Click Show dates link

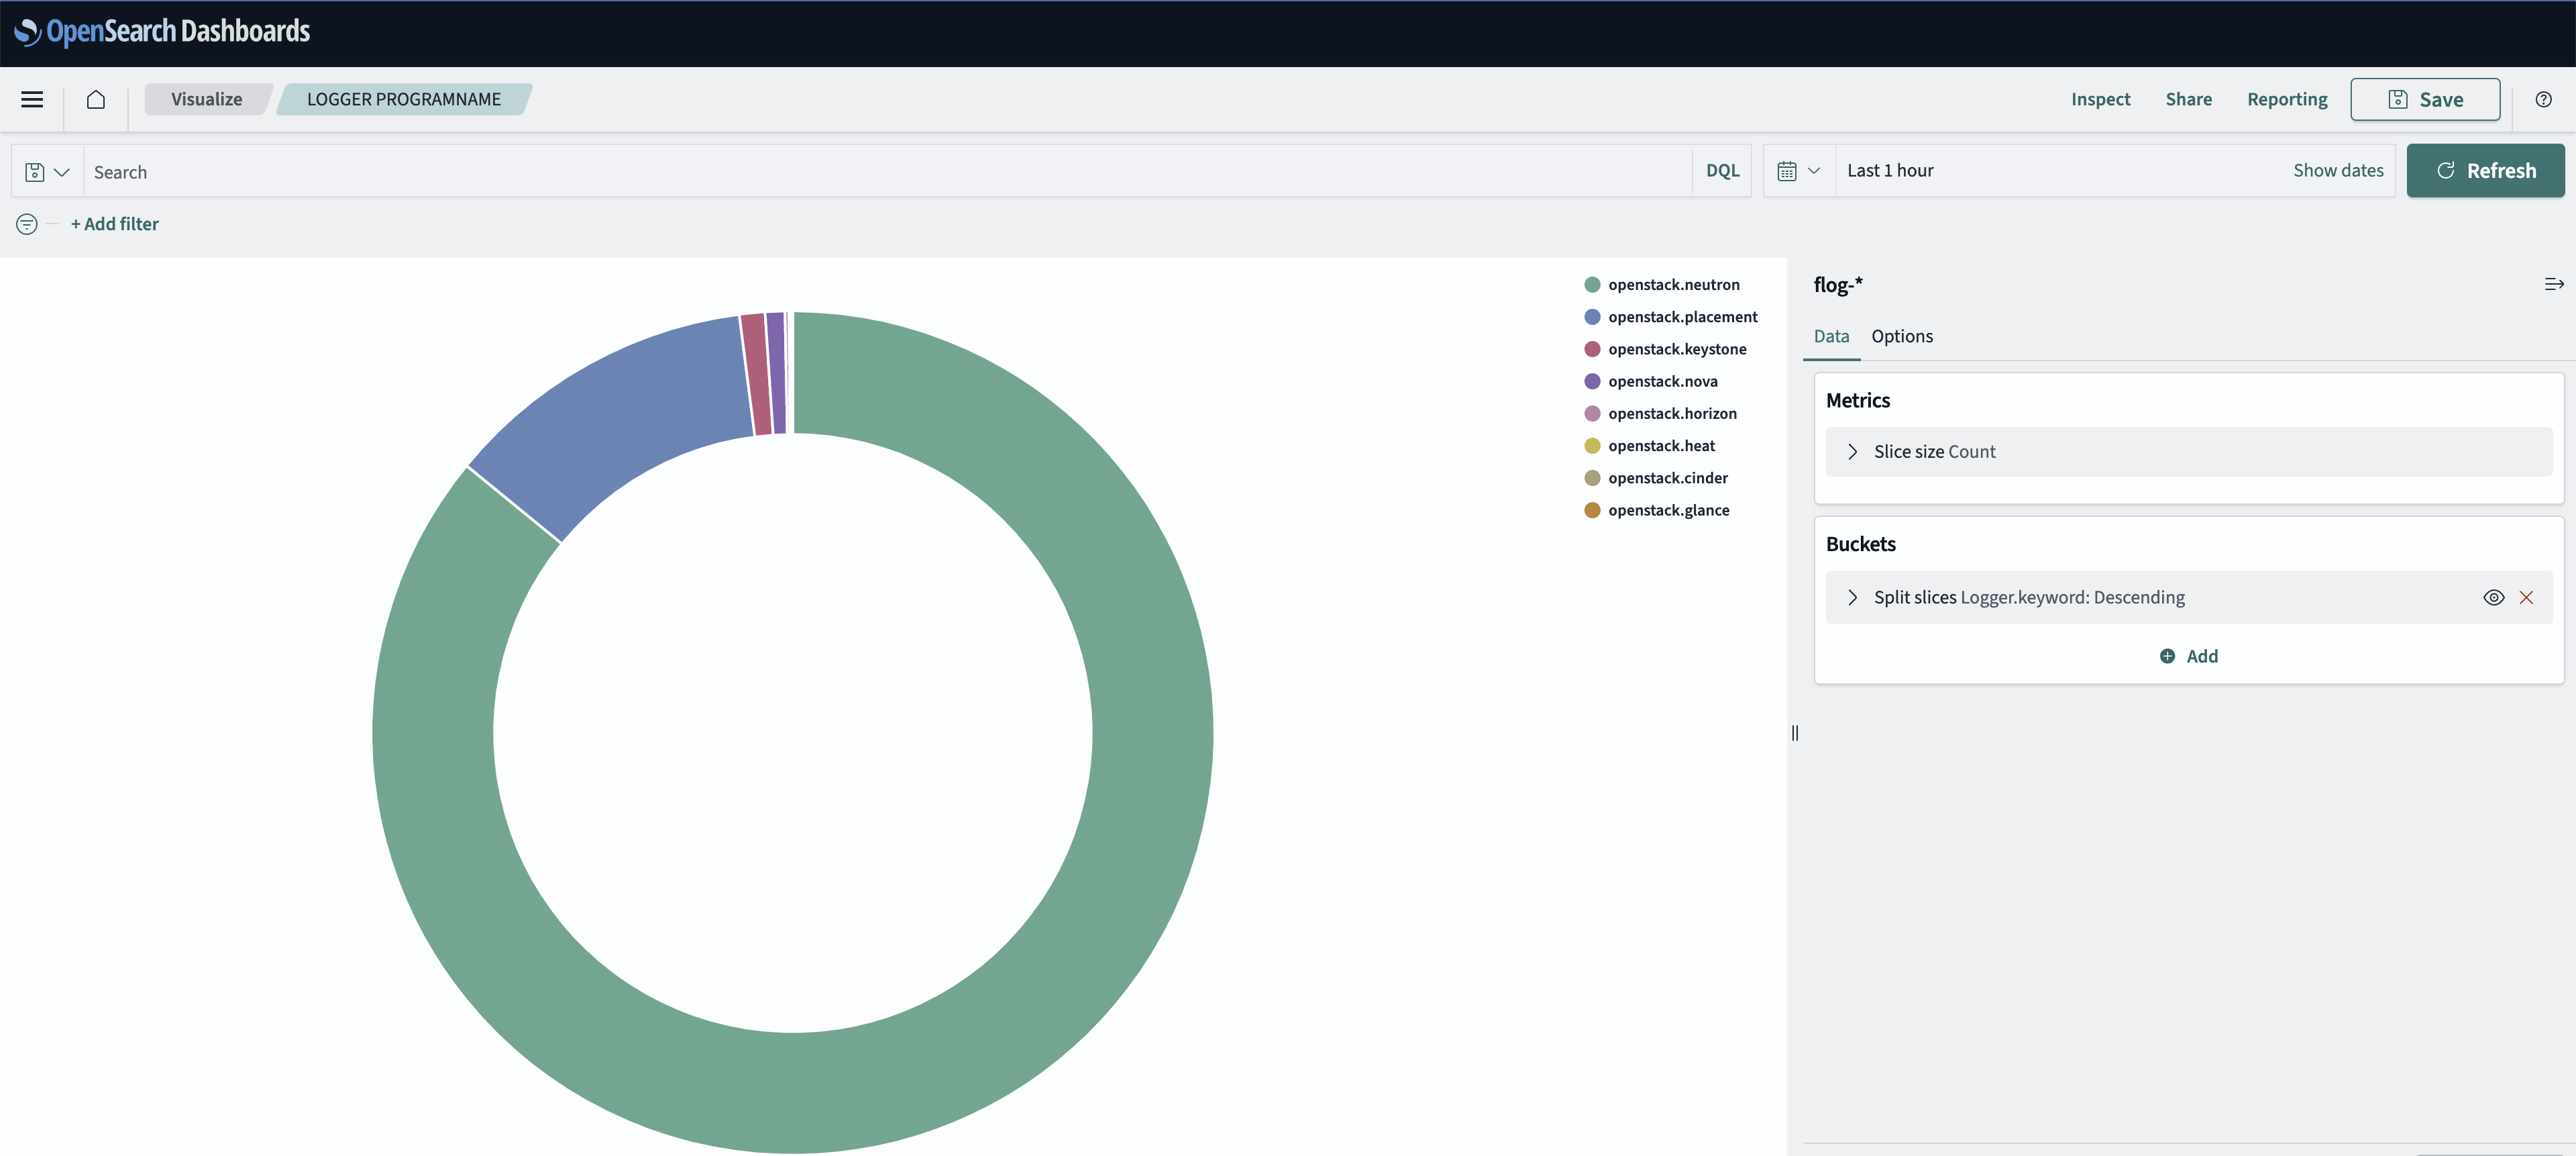point(2338,170)
